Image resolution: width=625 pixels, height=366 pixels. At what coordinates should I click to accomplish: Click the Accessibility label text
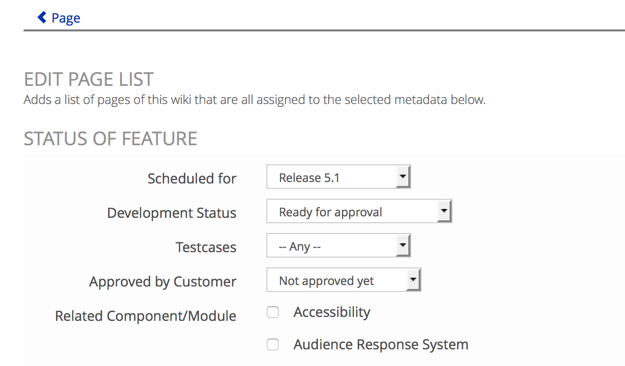(x=332, y=313)
